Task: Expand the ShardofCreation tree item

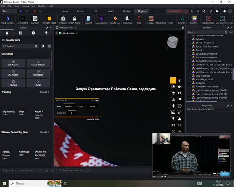Action: coord(190,43)
